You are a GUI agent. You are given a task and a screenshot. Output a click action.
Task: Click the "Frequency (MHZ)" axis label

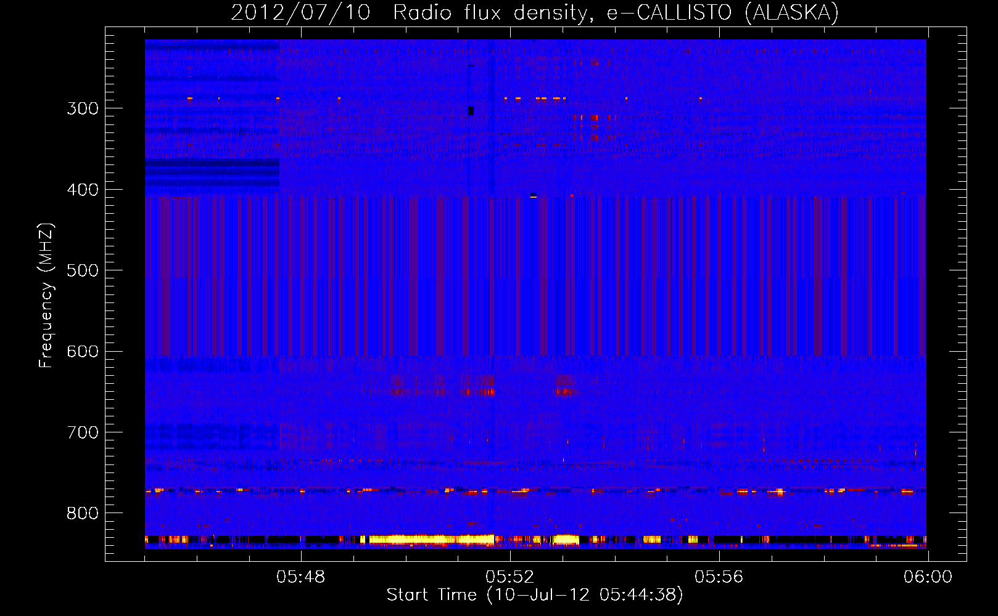pyautogui.click(x=46, y=296)
